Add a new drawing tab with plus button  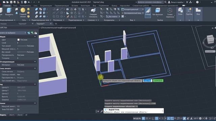click(56, 24)
